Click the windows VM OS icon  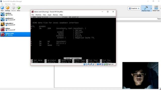(x=3, y=14)
